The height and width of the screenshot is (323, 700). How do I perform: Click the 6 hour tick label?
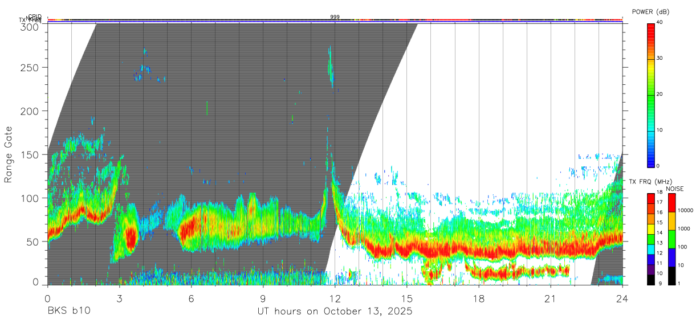coord(191,298)
